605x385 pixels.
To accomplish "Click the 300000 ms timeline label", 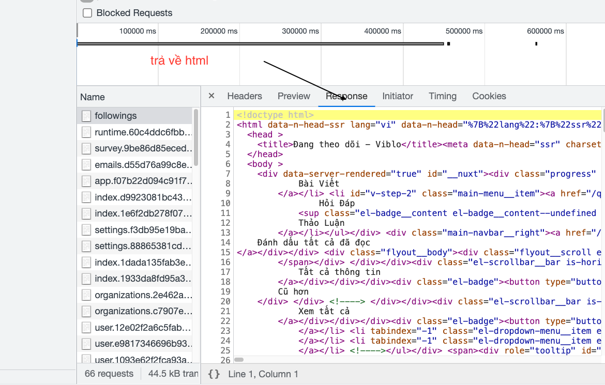I will click(300, 31).
